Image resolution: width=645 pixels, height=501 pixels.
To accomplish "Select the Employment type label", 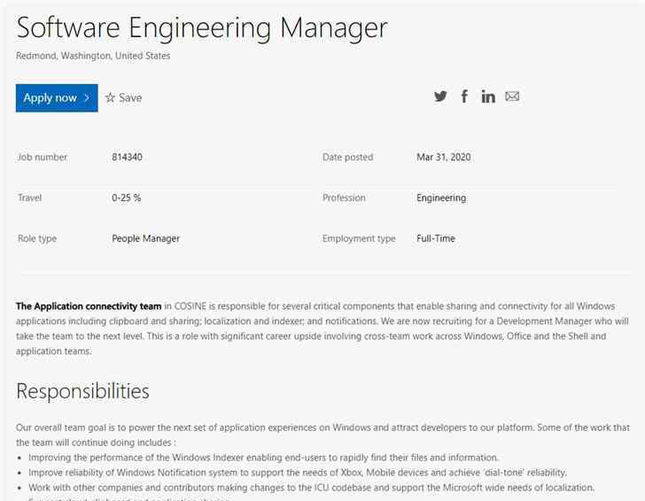I will (x=359, y=239).
